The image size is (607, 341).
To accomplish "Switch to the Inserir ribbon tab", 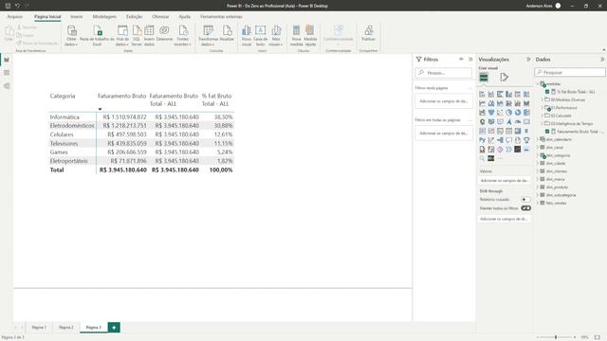I will point(76,17).
